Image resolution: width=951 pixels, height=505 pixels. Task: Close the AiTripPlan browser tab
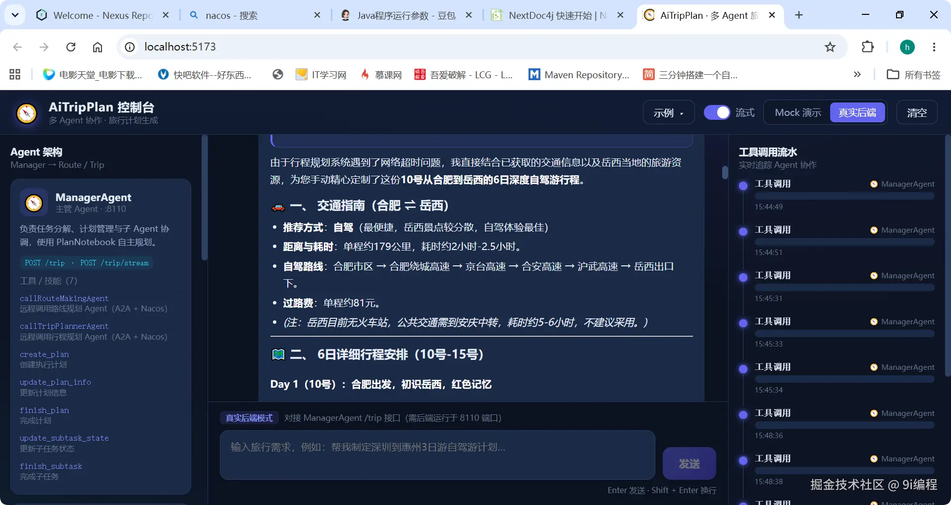pos(772,15)
